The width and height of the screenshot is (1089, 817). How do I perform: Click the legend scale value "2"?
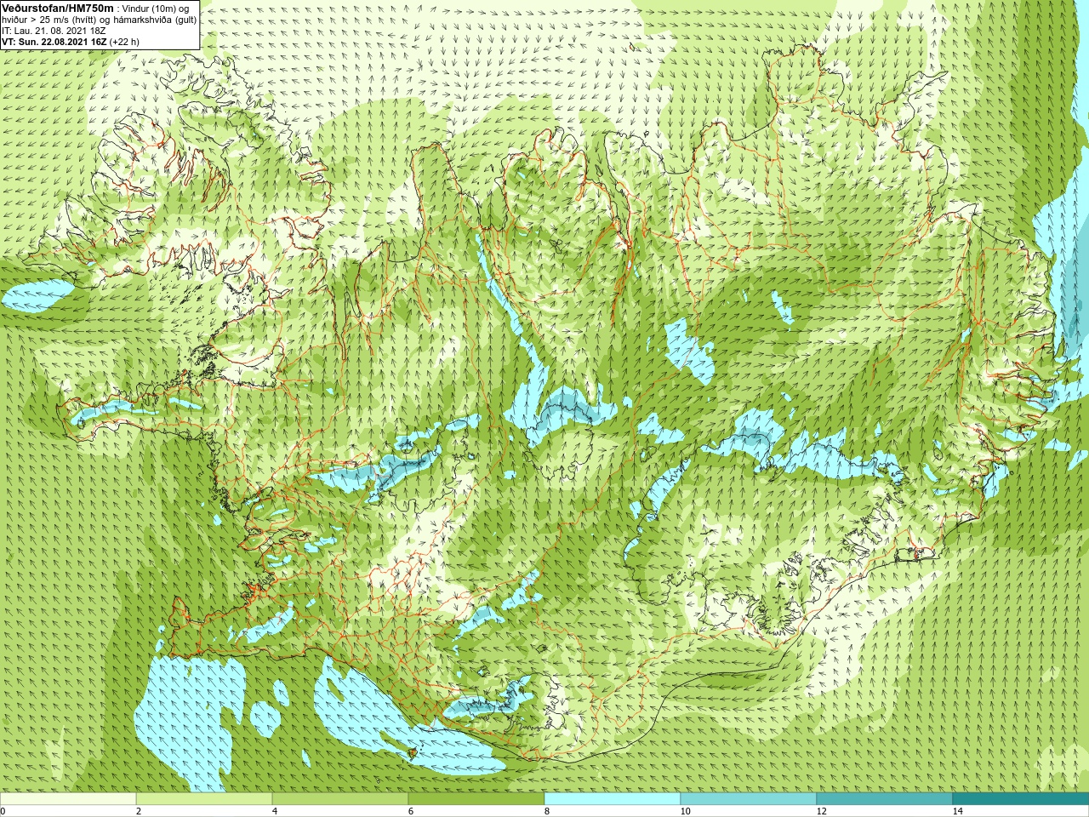(x=139, y=811)
